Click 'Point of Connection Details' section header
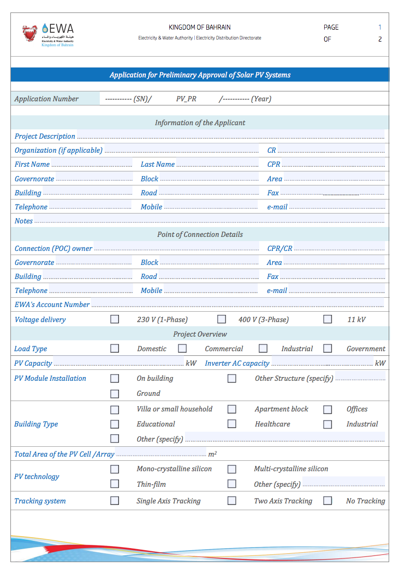398x572 pixels. click(x=200, y=234)
